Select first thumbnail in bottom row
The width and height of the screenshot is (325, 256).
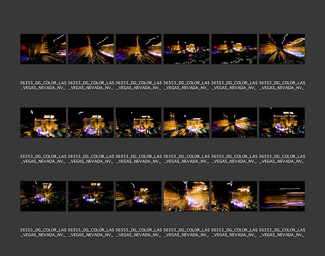pos(43,196)
